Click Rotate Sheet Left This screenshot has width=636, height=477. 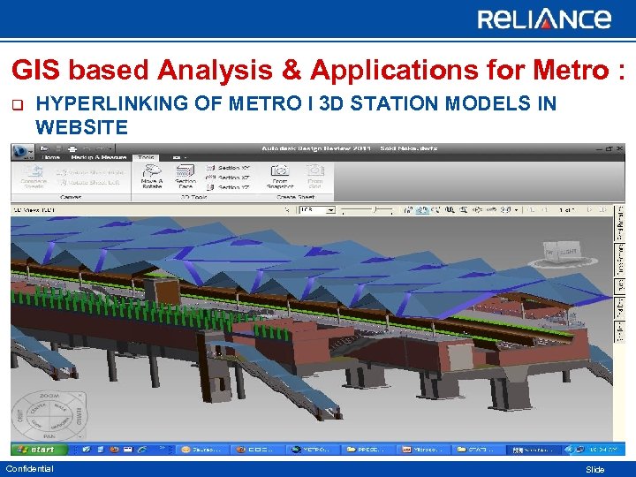89,183
